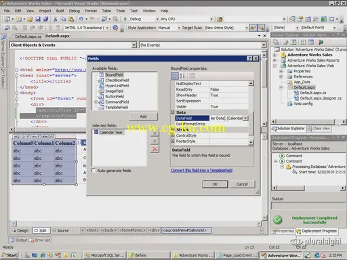The height and width of the screenshot is (260, 347).
Task: Click the properties grid scroll down arrow
Action: coord(251,142)
